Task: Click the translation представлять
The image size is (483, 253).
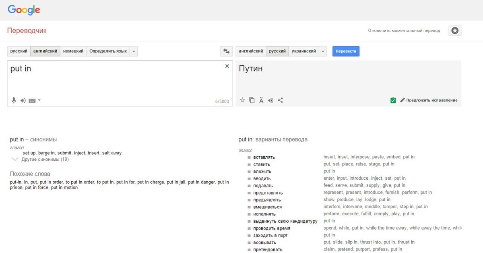Action: pos(268,193)
